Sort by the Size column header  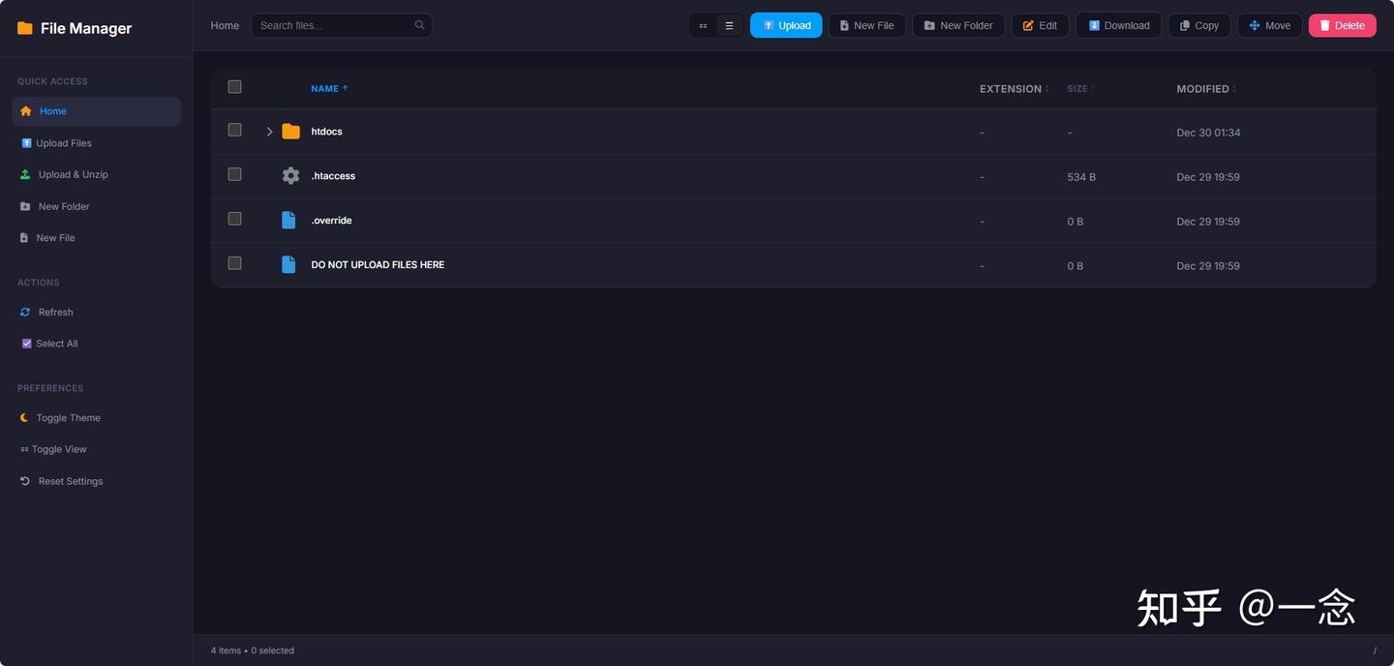(1077, 89)
